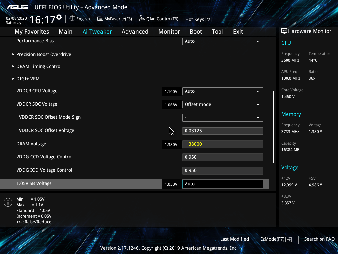Viewport: 338px width, 254px height.
Task: Select the DRAM Voltage label
Action: (31, 144)
